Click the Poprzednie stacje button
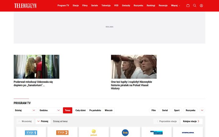Viewport: 219px width, 137px height. (x=166, y=121)
